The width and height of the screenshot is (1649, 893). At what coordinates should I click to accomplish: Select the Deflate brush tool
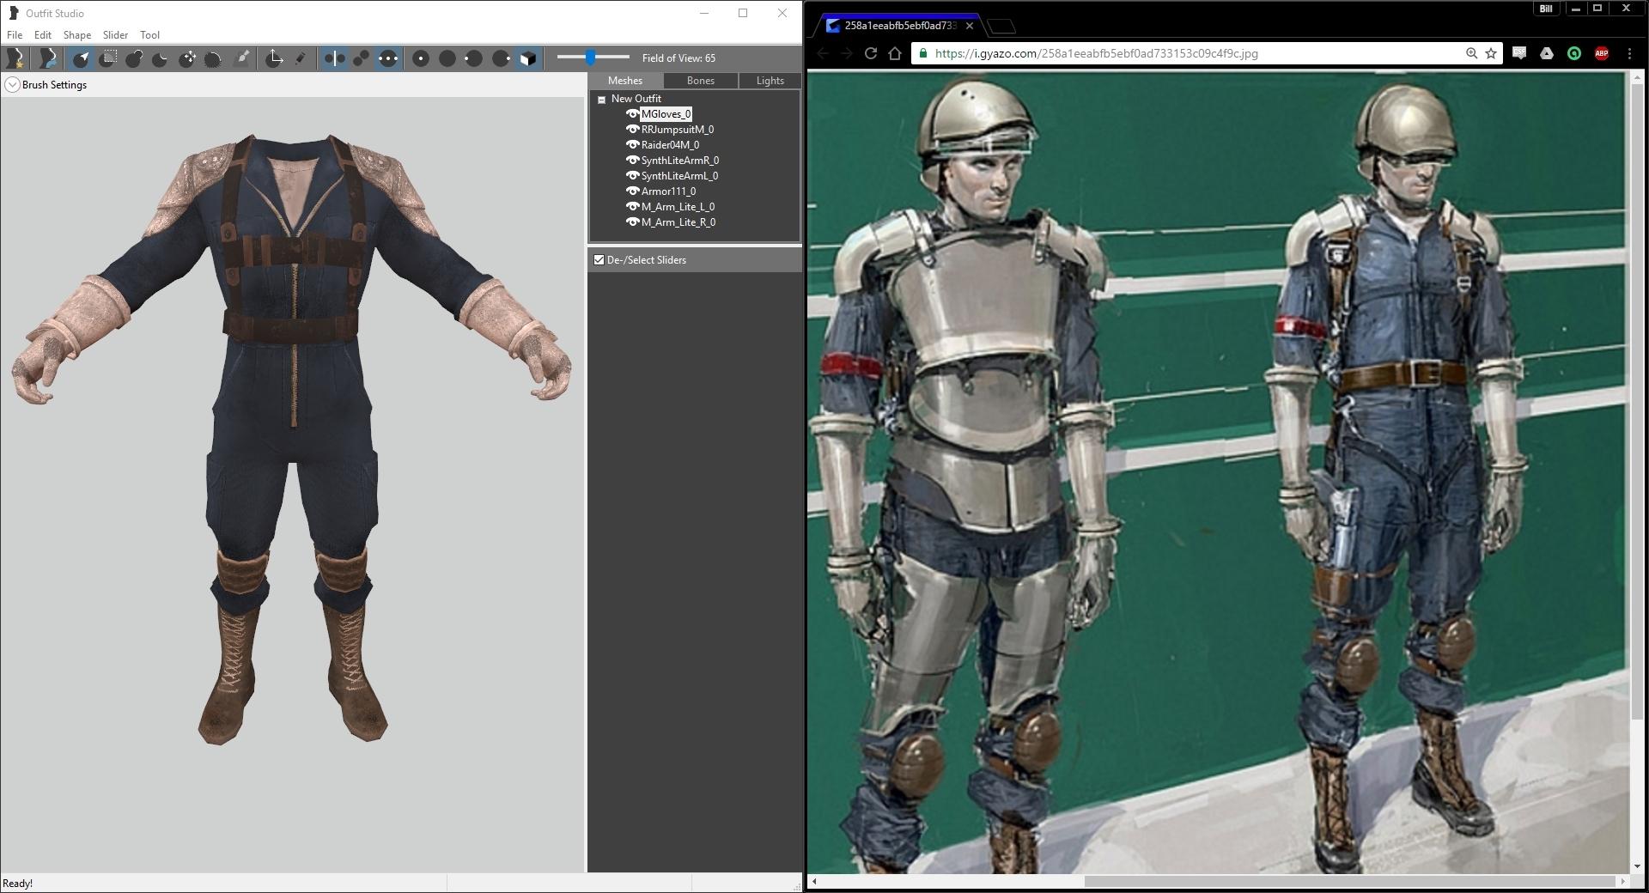pos(161,58)
